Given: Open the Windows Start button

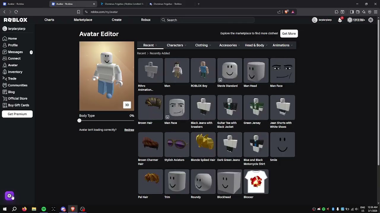Looking at the screenshot, I should coord(5,209).
